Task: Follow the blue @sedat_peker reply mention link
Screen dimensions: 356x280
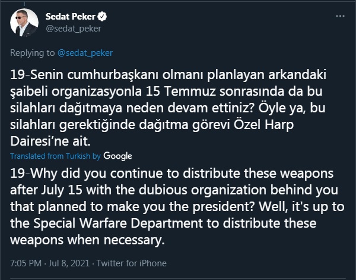Action: (x=85, y=53)
